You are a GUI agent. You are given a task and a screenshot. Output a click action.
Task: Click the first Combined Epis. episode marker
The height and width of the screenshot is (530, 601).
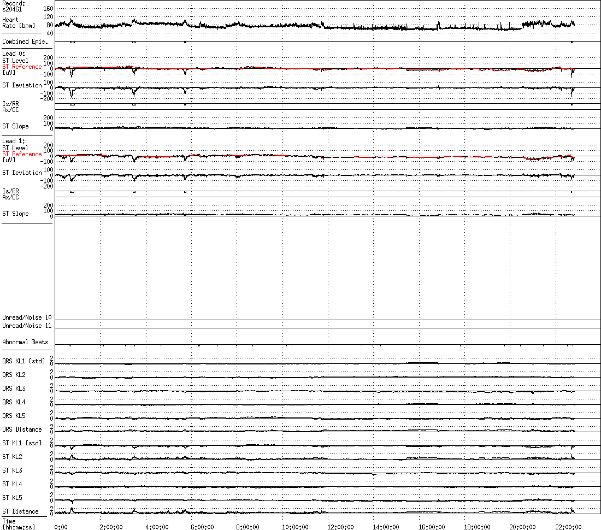click(x=72, y=42)
